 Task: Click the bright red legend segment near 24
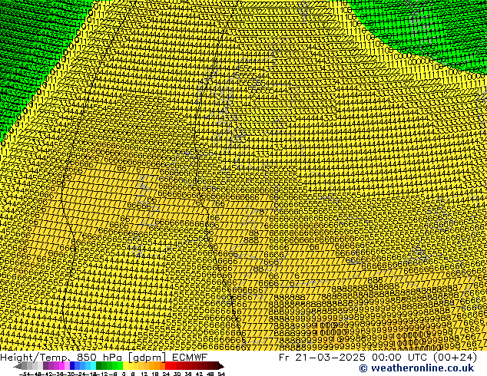[x=167, y=366]
